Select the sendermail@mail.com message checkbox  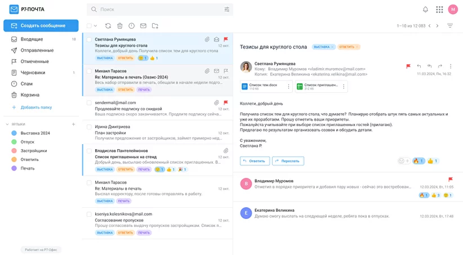[89, 103]
